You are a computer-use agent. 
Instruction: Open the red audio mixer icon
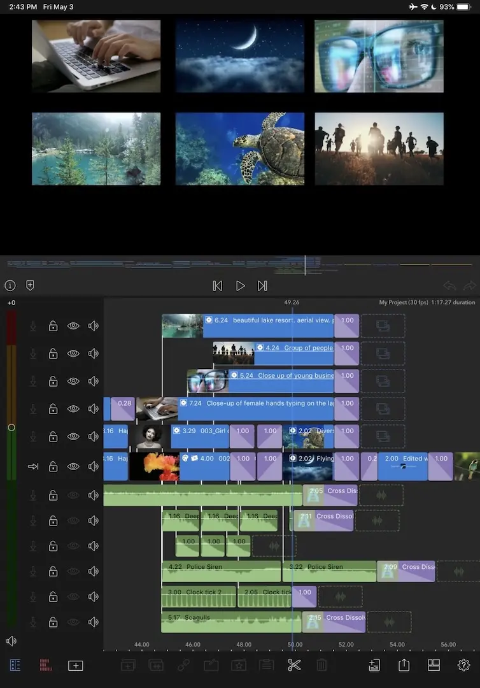[45, 665]
